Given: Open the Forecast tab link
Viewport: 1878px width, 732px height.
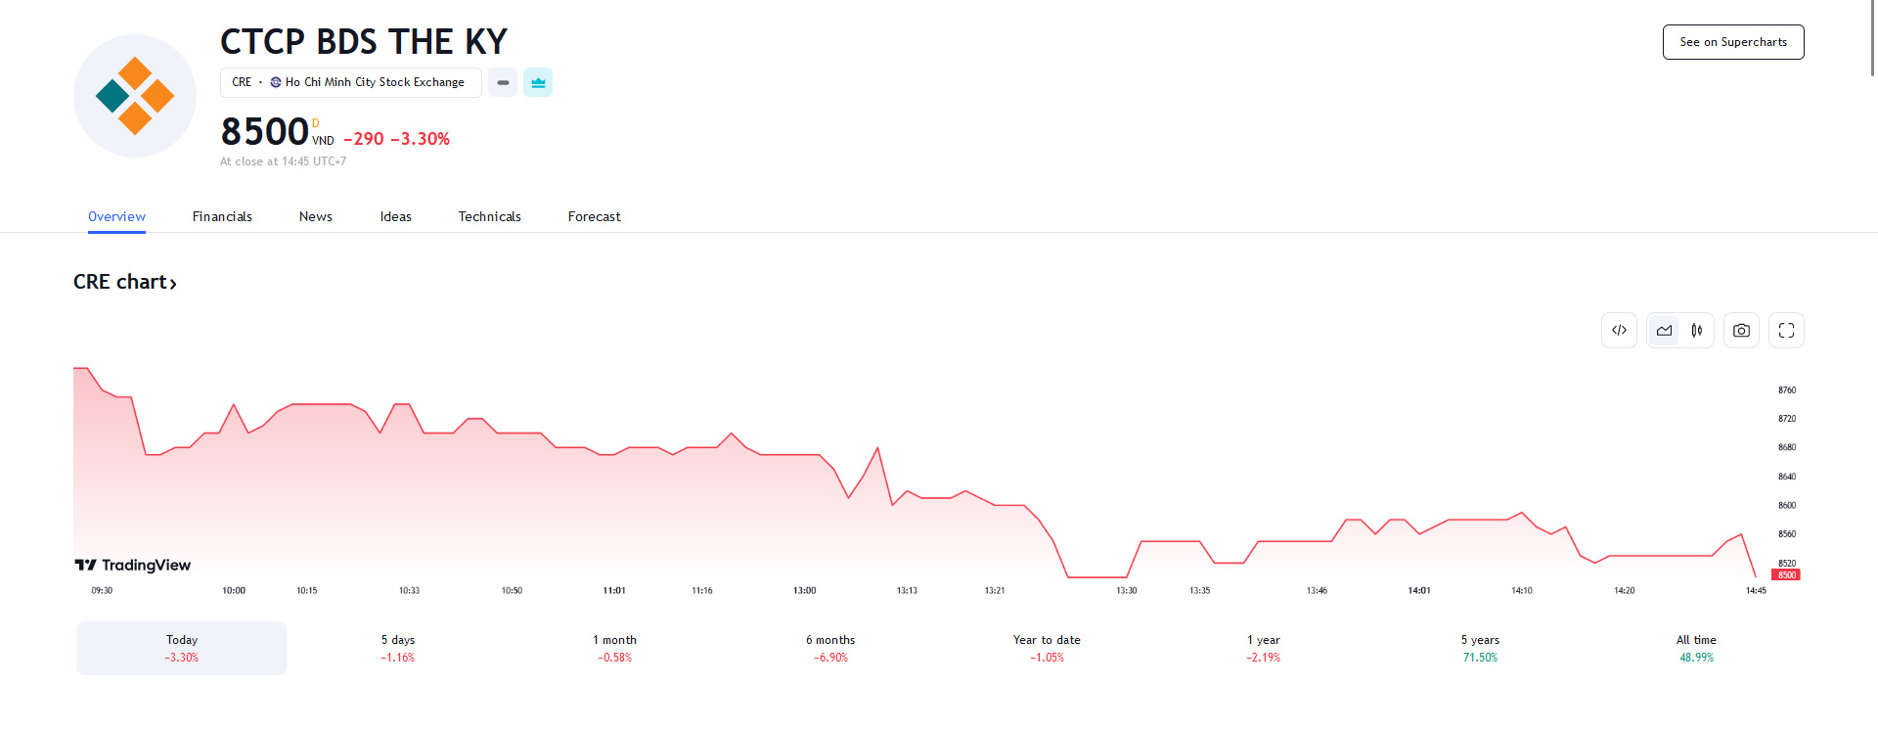Looking at the screenshot, I should point(594,217).
